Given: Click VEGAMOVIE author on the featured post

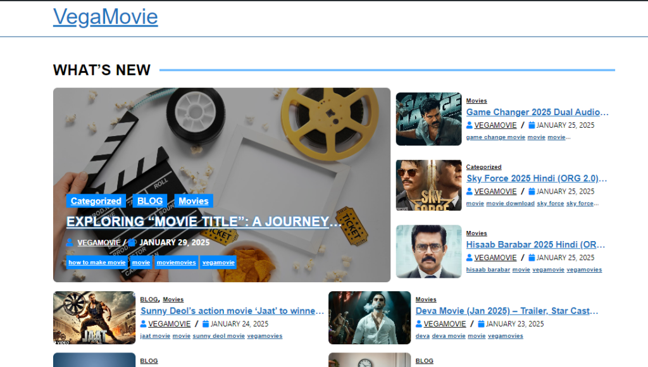Looking at the screenshot, I should (99, 242).
